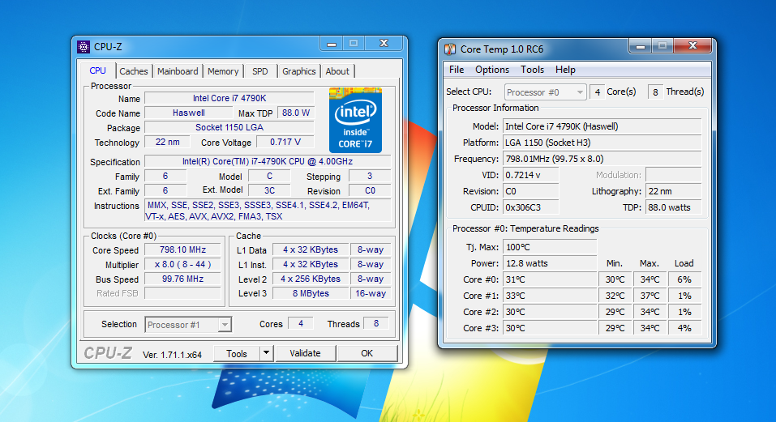
Task: Switch to the Graphics tab in CPU-Z
Action: (299, 71)
